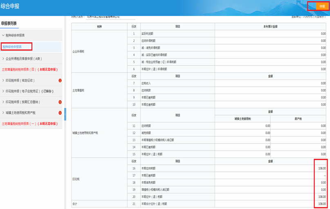
Task: Click row 4 item 减：实际已缴纳所得税额
Action: tap(154, 55)
